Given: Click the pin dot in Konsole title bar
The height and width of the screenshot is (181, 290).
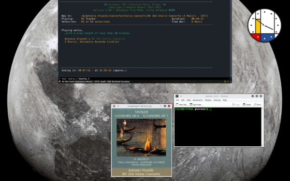Looking at the screenshot, I should click(181, 96).
